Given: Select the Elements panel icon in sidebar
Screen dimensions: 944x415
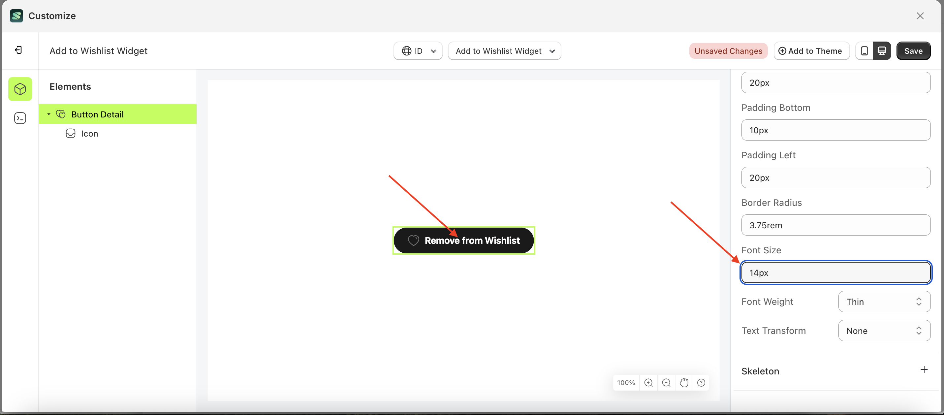Looking at the screenshot, I should pos(20,89).
